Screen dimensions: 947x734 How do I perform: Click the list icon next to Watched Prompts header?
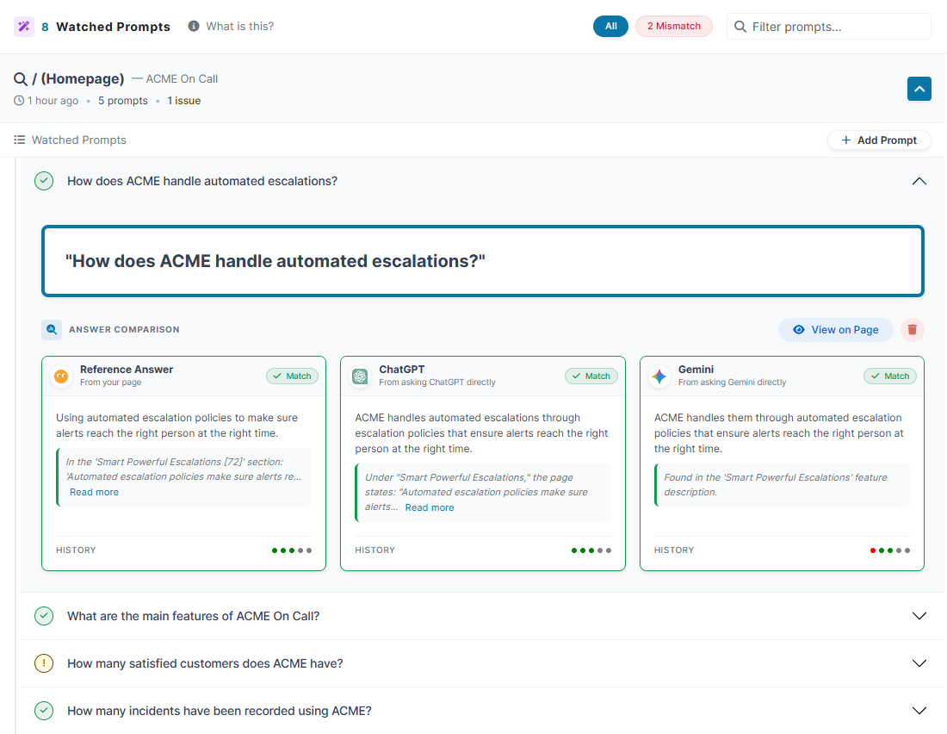click(x=18, y=140)
